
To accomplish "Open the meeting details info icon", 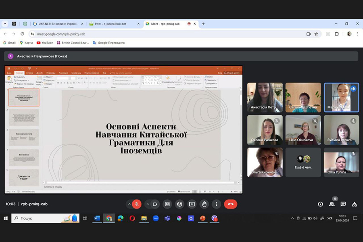I will tap(320, 204).
